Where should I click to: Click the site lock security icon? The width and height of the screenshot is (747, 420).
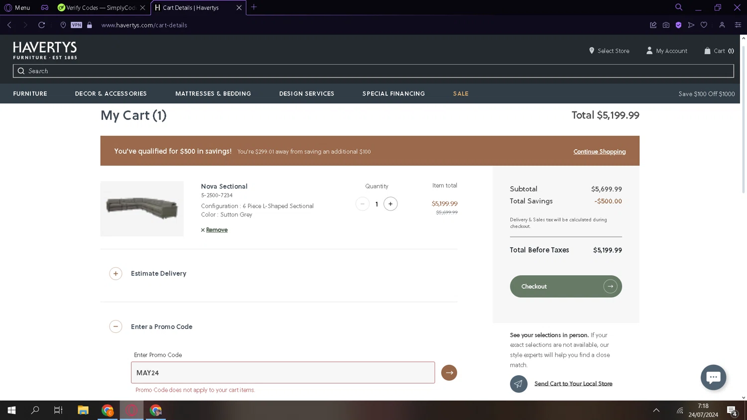click(x=90, y=25)
